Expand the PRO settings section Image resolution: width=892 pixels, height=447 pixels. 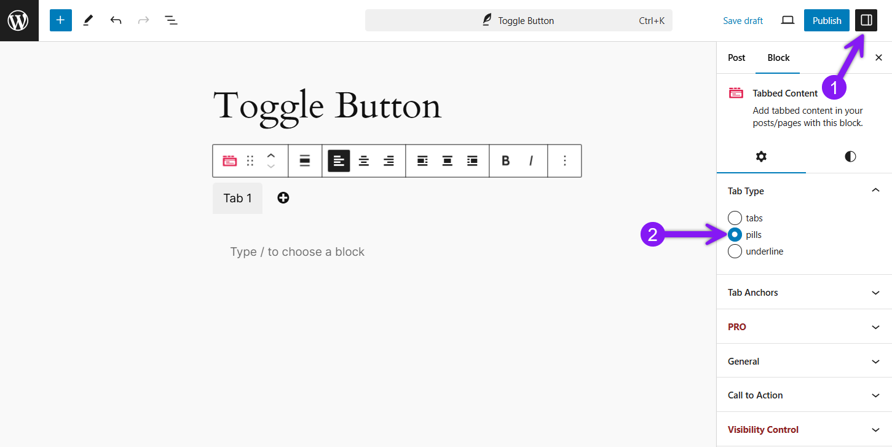[804, 326]
